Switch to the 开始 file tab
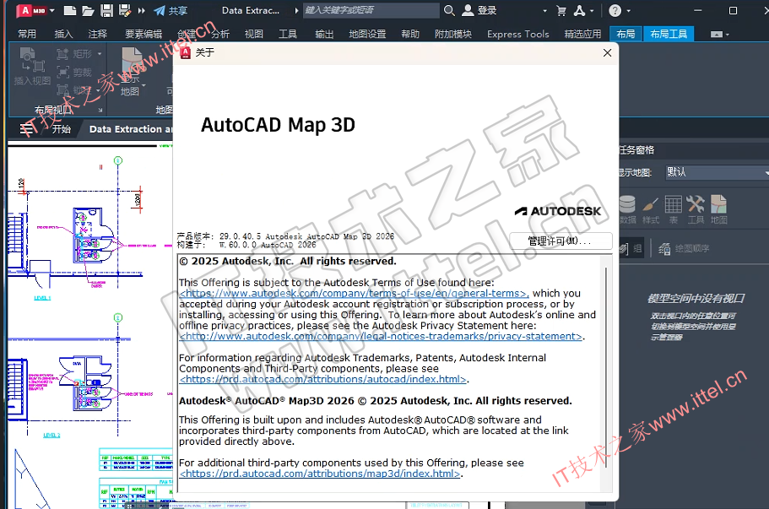Image resolution: width=769 pixels, height=509 pixels. tap(62, 129)
